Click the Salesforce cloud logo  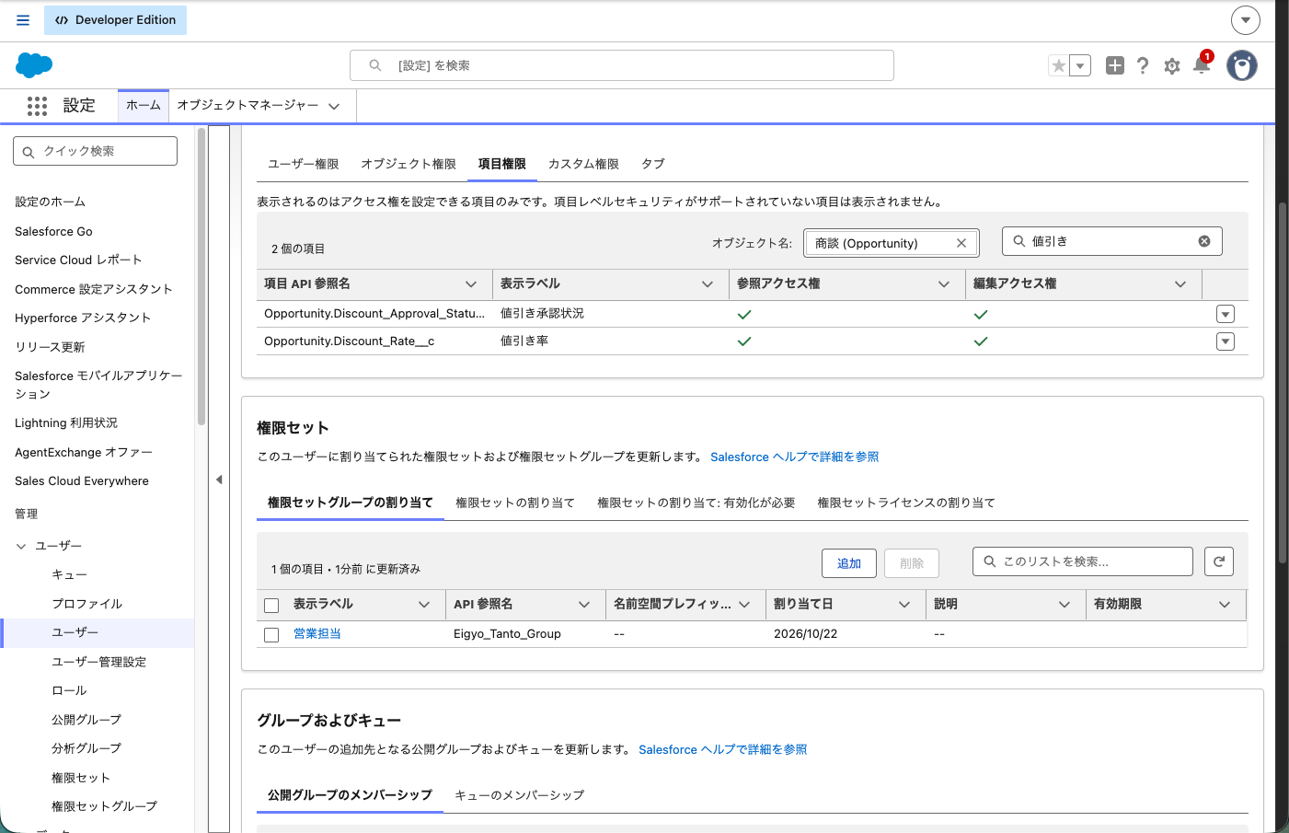[x=34, y=65]
